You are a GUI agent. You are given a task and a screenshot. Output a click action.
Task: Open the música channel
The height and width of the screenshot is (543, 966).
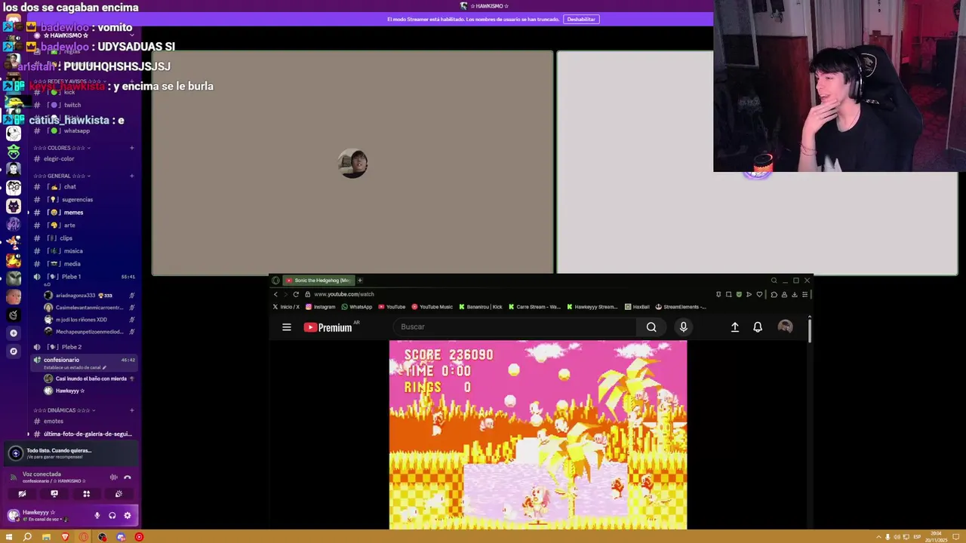(x=84, y=250)
